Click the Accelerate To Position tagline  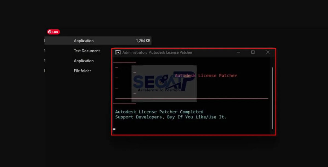coord(159,90)
